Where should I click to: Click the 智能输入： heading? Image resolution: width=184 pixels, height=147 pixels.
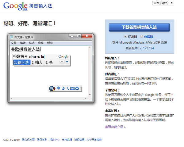(112, 58)
